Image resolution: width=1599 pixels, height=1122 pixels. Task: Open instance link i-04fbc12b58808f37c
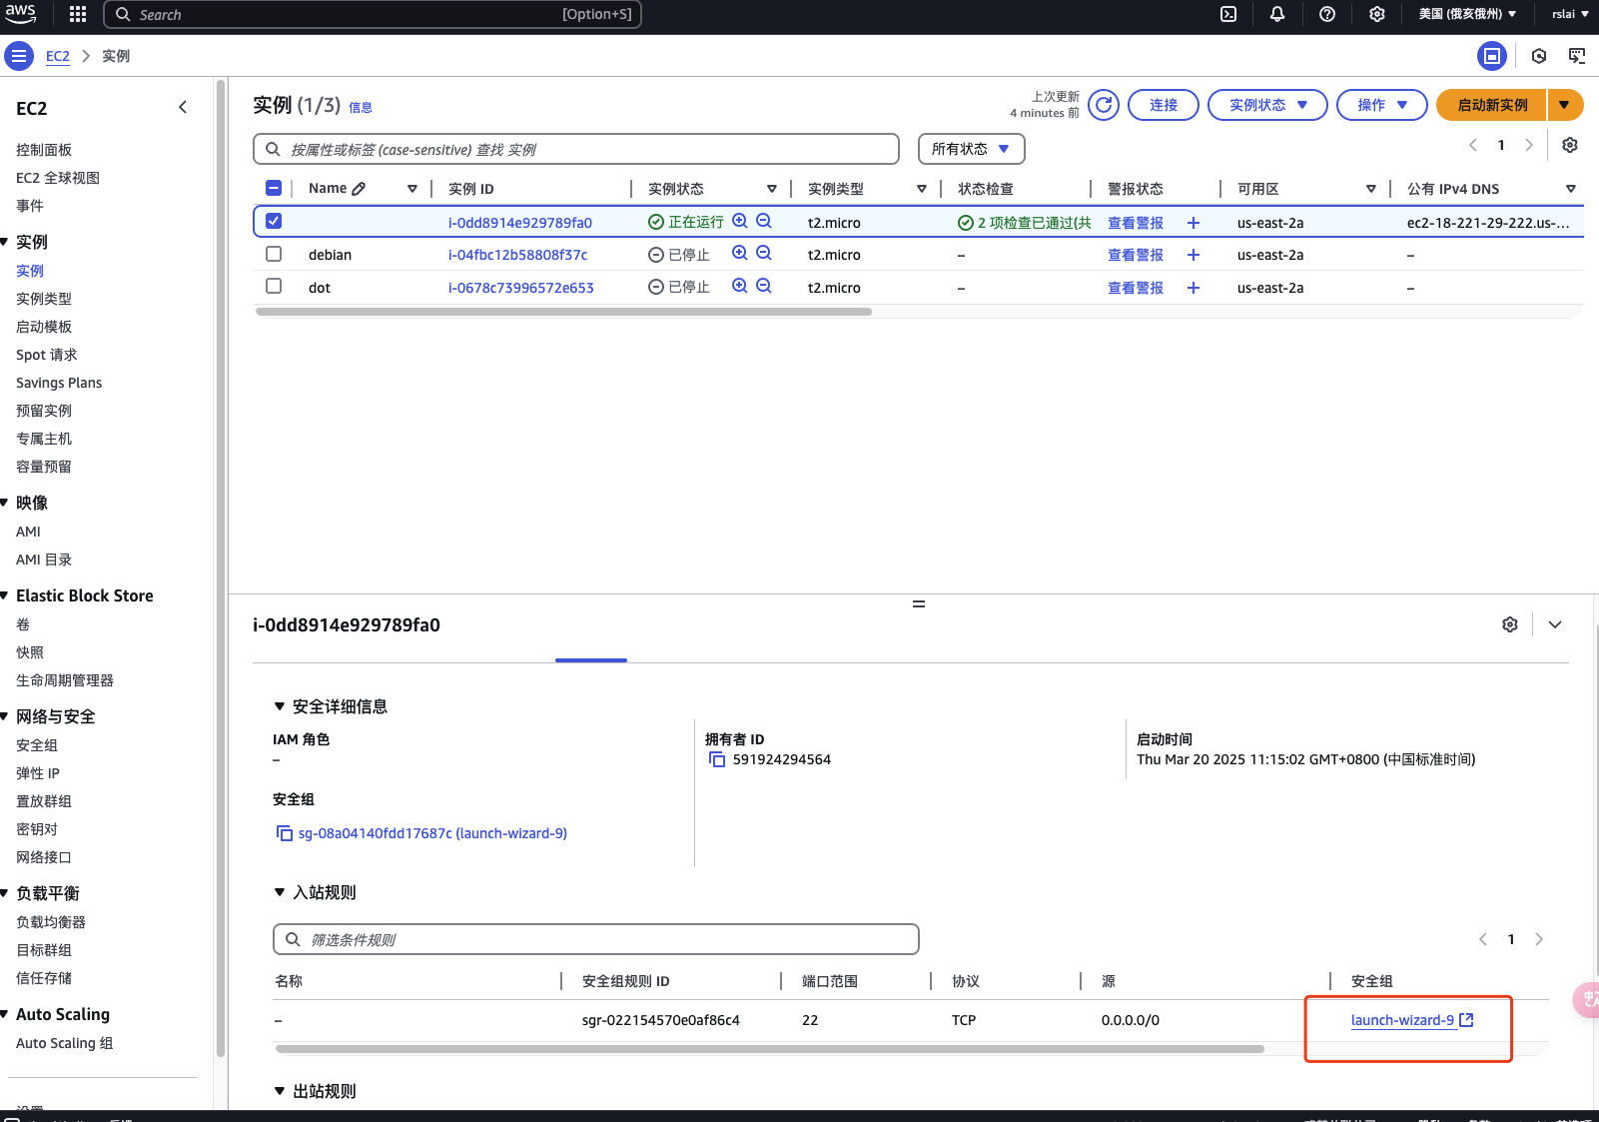[x=517, y=255]
